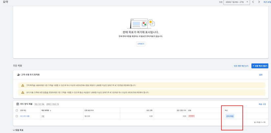Click the customer lifecycle optimization person icon

click(x=19, y=75)
